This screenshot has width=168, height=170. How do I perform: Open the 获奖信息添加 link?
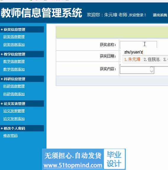tap(14, 45)
